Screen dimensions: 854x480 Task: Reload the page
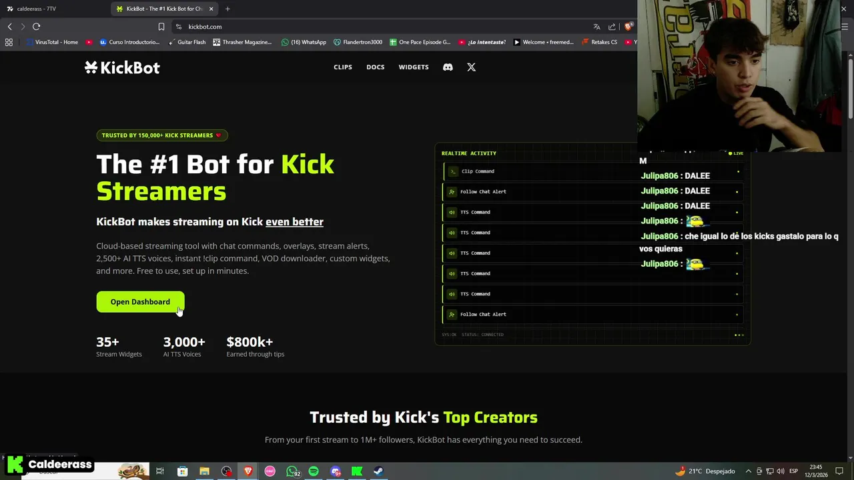pyautogui.click(x=36, y=27)
